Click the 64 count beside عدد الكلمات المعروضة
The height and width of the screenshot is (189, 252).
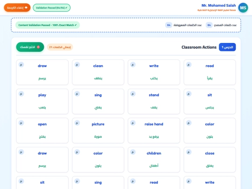(x=168, y=25)
